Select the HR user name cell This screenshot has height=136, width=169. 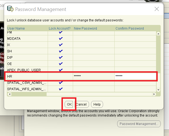(x=27, y=76)
